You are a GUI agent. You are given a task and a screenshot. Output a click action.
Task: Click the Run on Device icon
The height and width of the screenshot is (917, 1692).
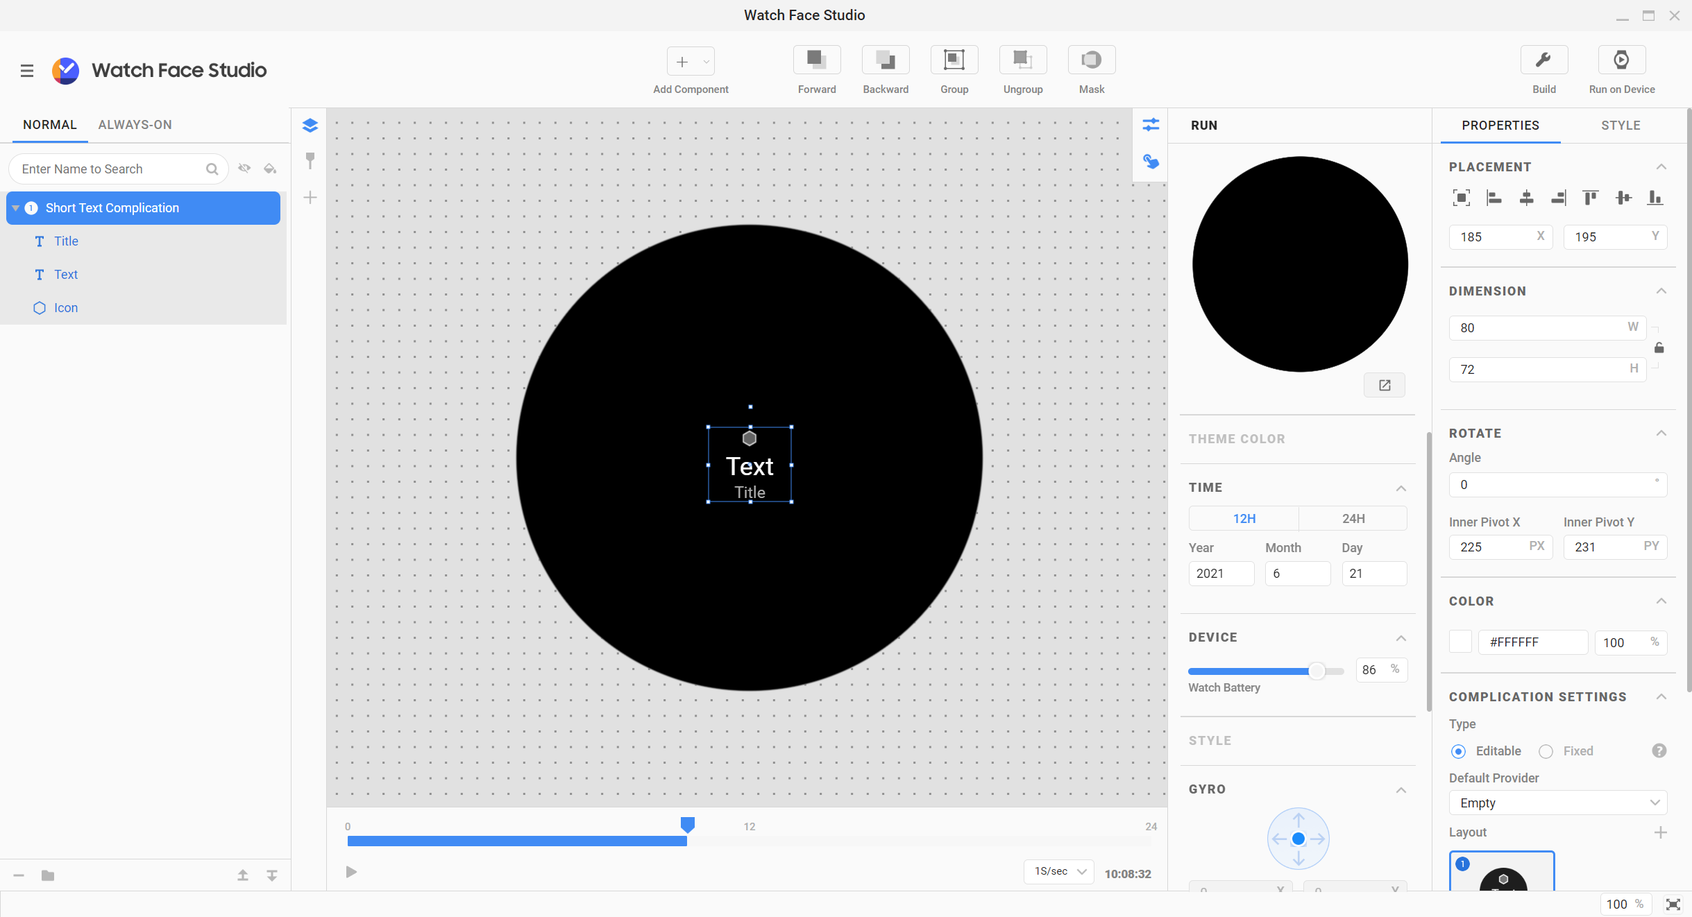(1621, 61)
